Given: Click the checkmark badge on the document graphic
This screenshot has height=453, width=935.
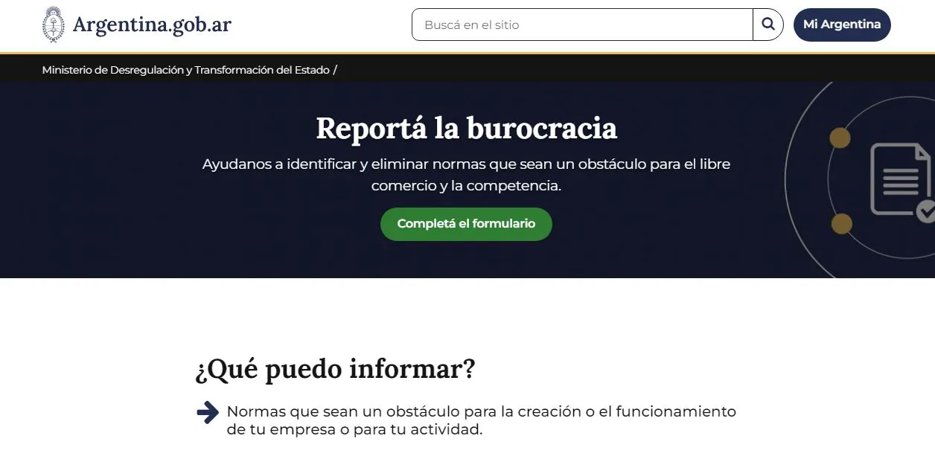Looking at the screenshot, I should (928, 211).
